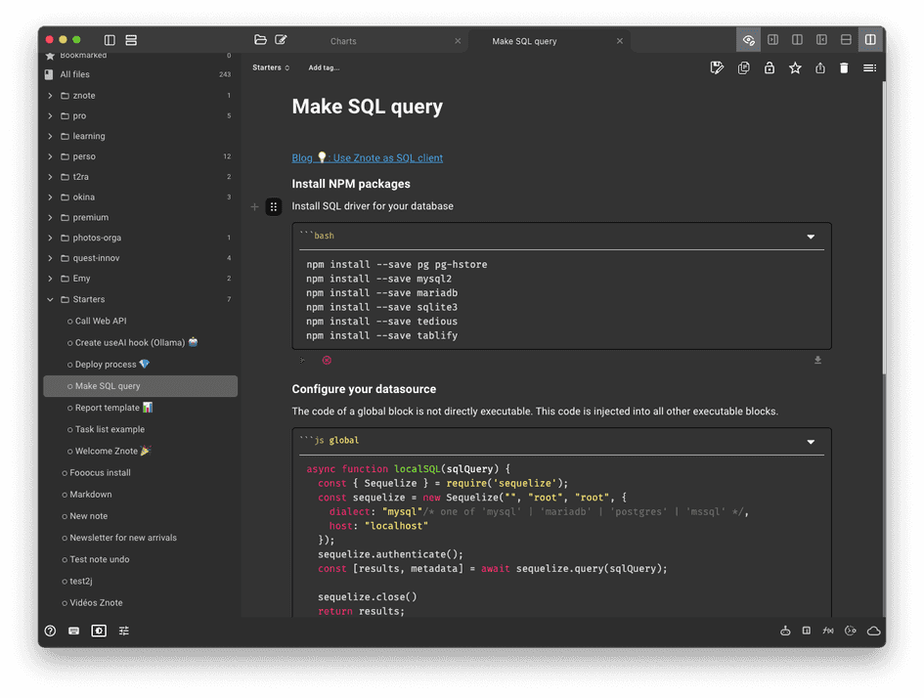924x698 pixels.
Task: Switch to the Charts tab
Action: coord(343,40)
